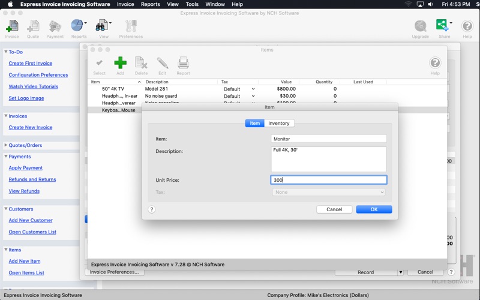Click Cancel in Item dialog

point(334,209)
